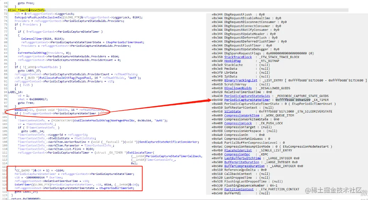The width and height of the screenshot is (368, 200).
Task: Click the ScratchArray field row
Action: (x=241, y=84)
